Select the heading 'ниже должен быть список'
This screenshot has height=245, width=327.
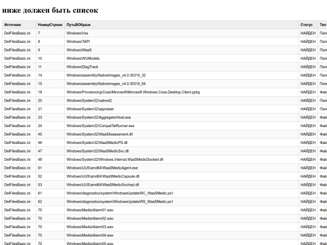coord(50,10)
